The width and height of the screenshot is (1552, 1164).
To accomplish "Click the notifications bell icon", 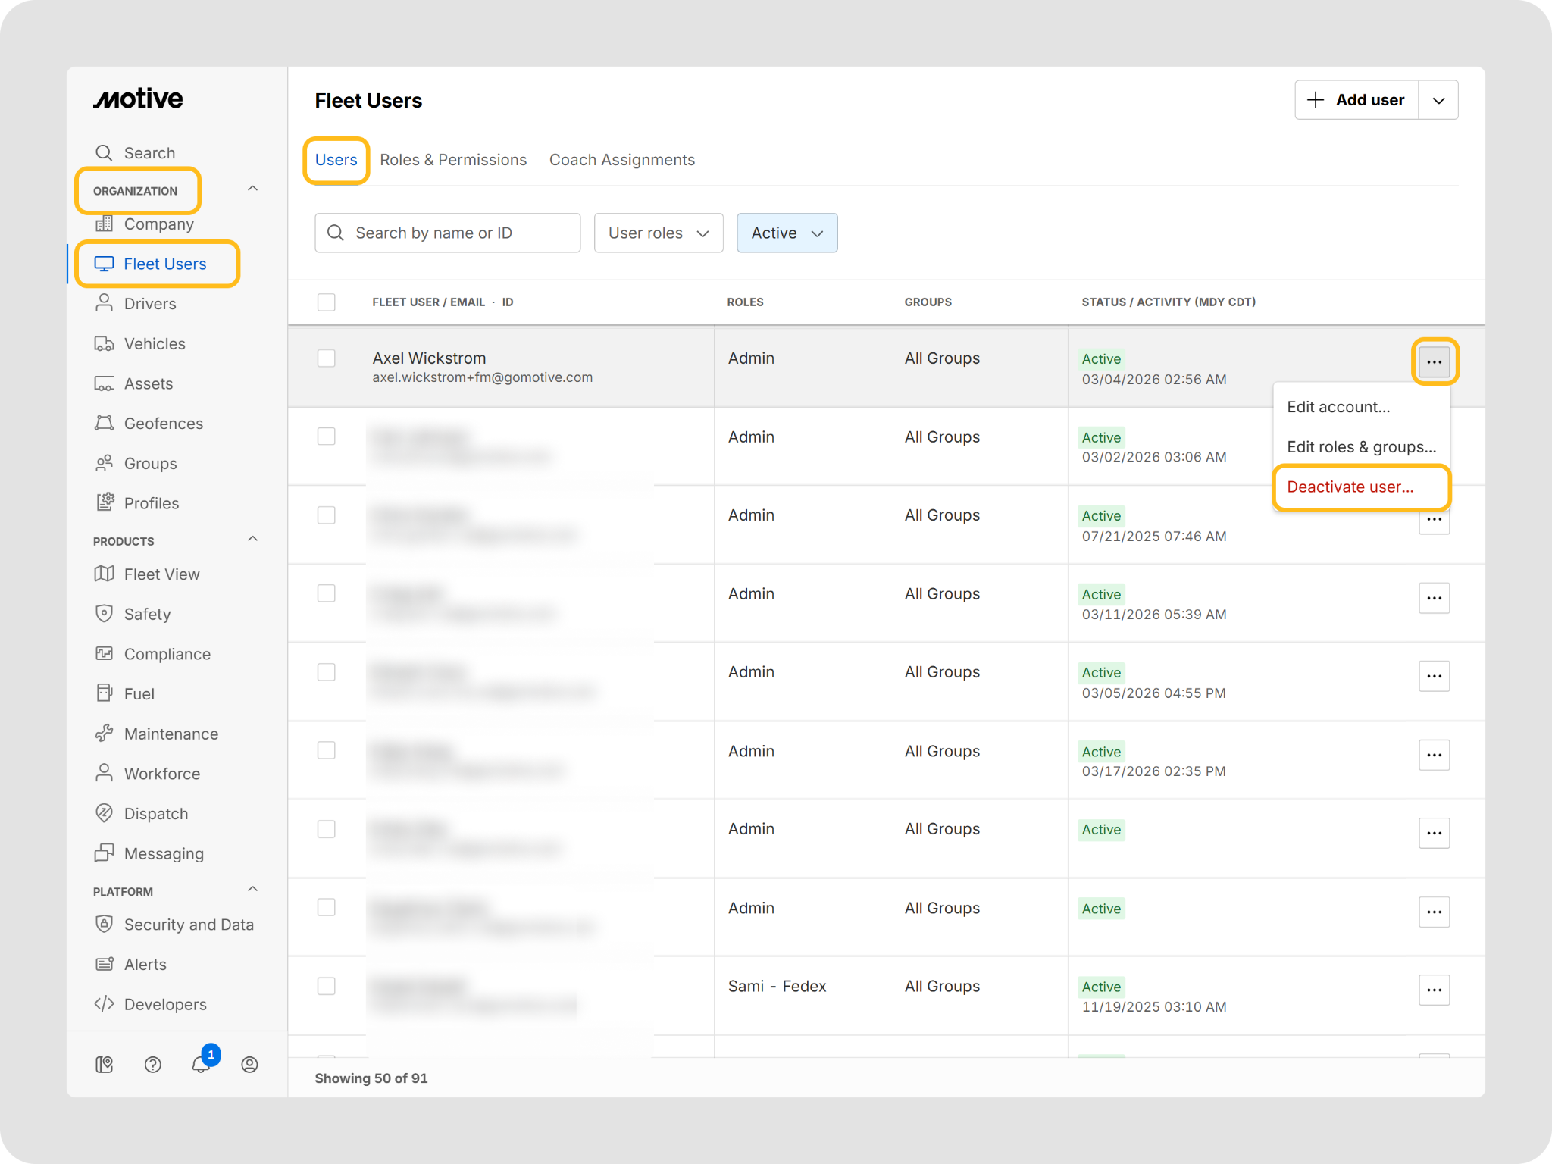I will click(x=200, y=1064).
